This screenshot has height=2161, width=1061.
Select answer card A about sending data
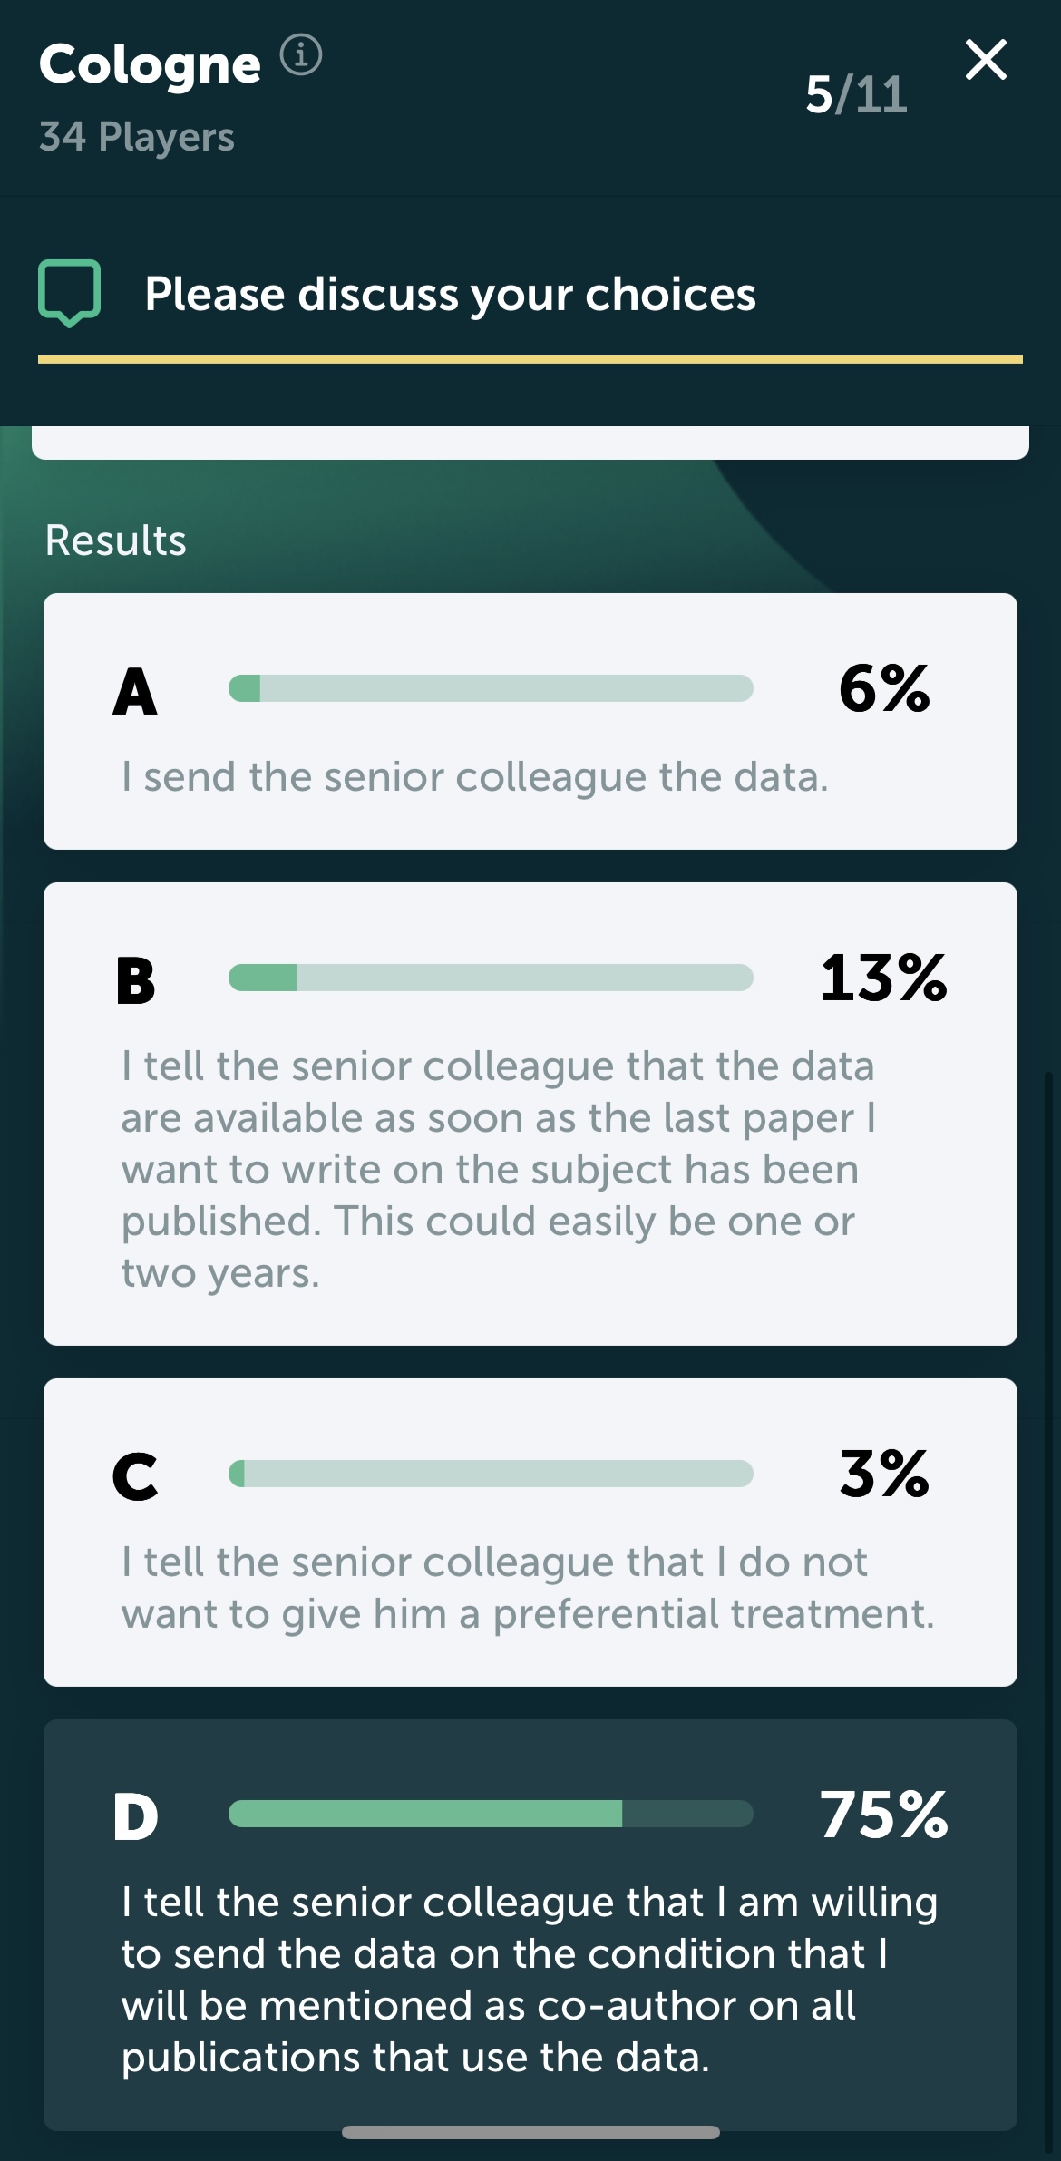coord(530,721)
